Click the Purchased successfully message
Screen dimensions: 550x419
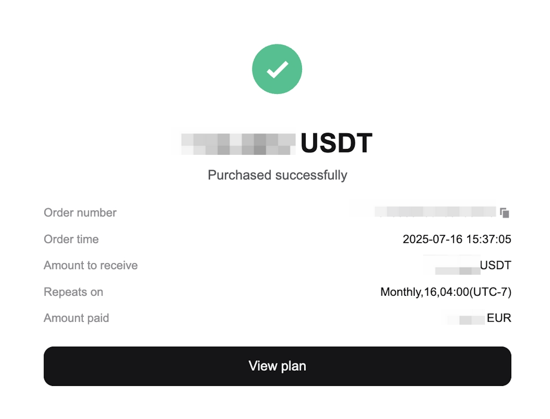click(277, 175)
